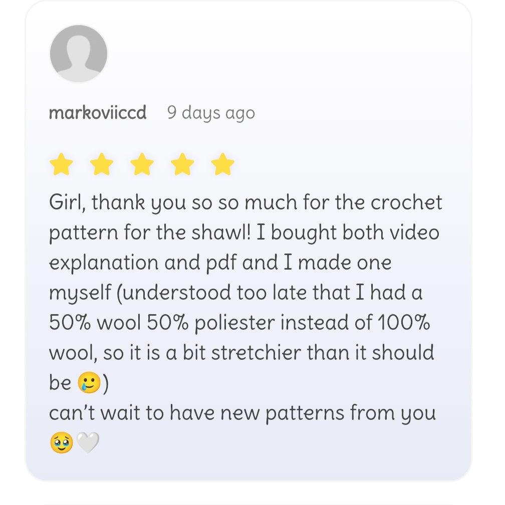505x505 pixels.
Task: Select the second yellow rating star
Action: click(x=102, y=164)
